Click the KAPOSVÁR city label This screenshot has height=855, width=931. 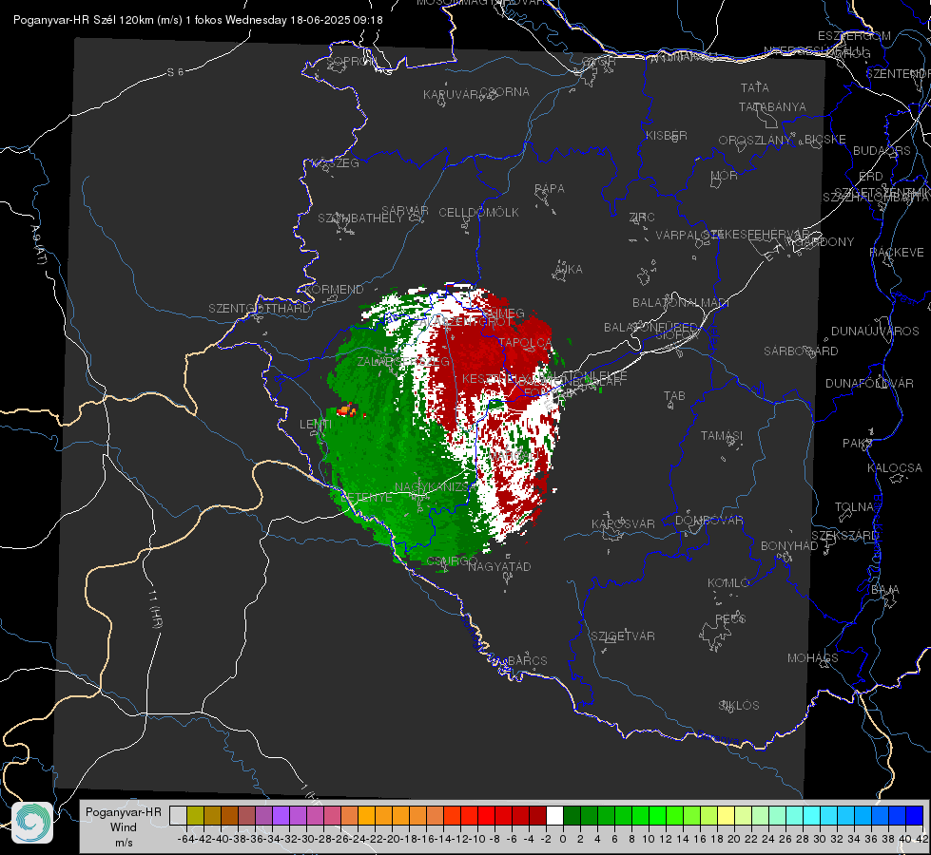(x=623, y=523)
